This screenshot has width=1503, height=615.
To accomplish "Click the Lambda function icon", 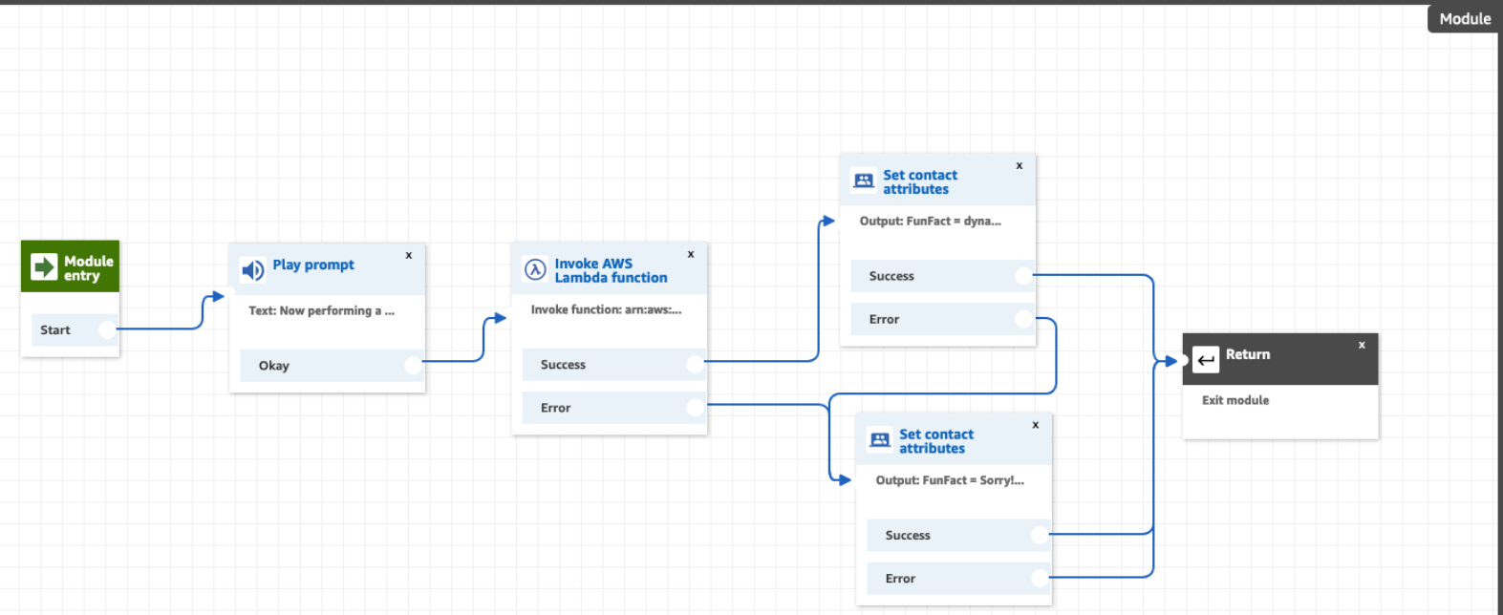I will coord(535,270).
